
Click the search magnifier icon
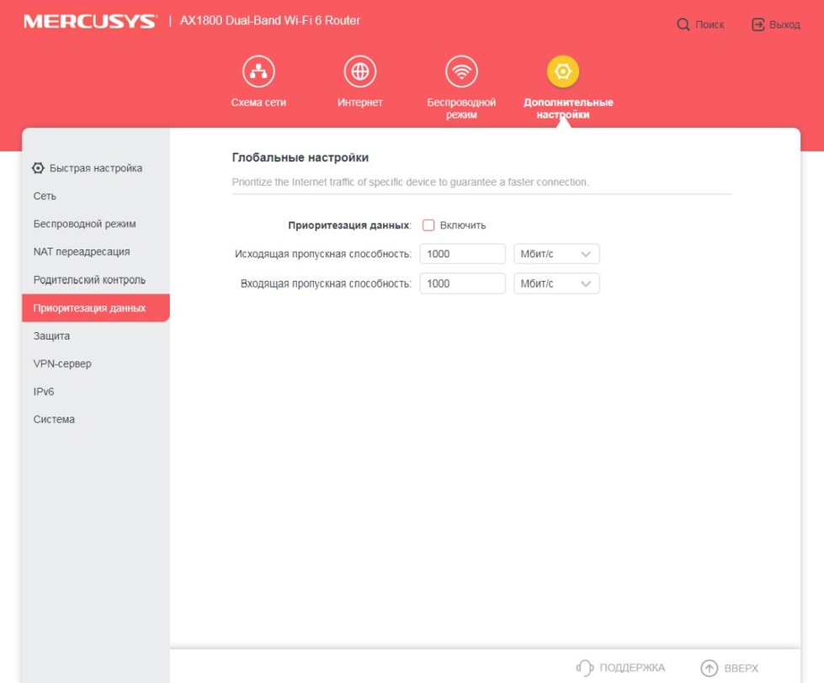pyautogui.click(x=683, y=24)
